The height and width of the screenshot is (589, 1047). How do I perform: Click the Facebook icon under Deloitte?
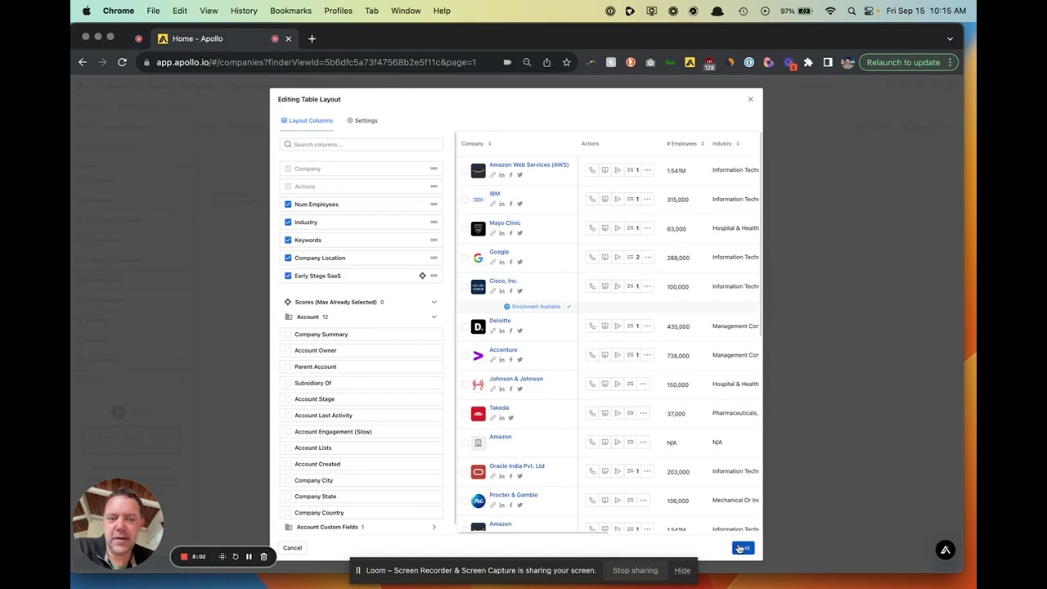[x=510, y=330]
